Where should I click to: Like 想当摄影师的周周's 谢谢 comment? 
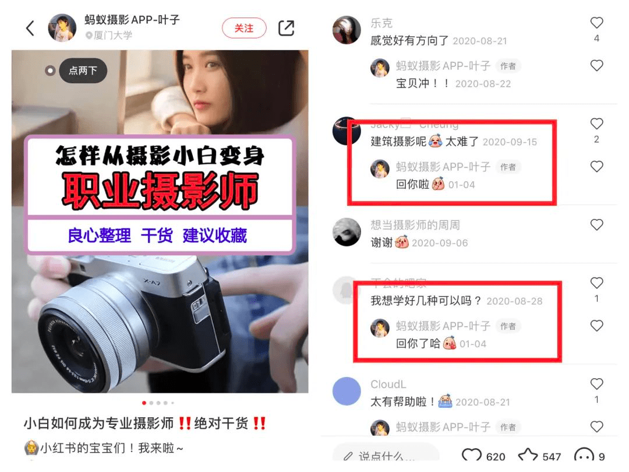click(596, 225)
